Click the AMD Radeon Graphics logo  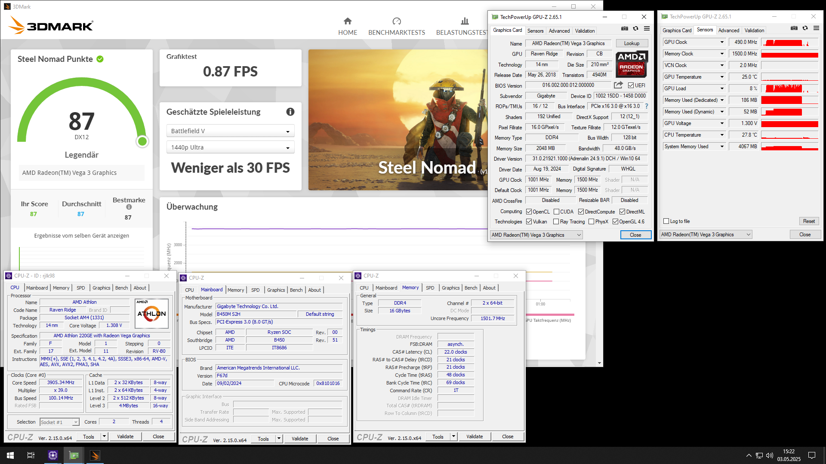click(x=631, y=64)
